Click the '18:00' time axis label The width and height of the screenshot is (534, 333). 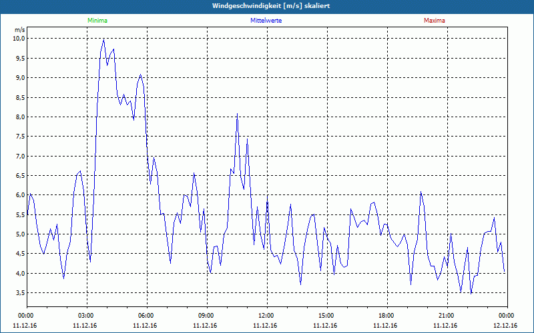click(387, 316)
